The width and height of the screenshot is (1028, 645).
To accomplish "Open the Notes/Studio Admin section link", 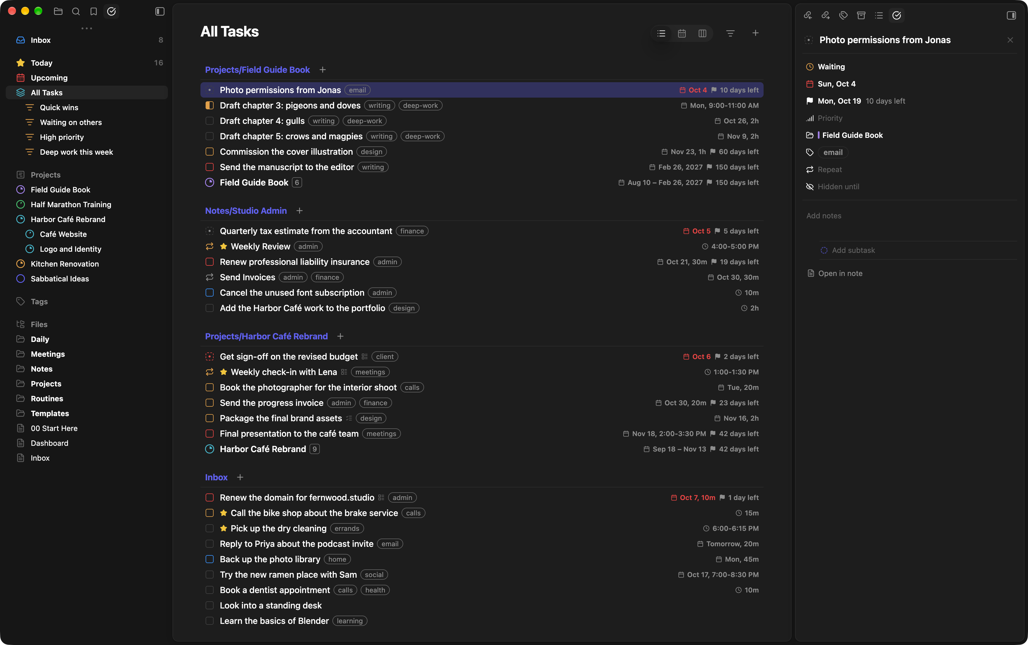I will 246,211.
